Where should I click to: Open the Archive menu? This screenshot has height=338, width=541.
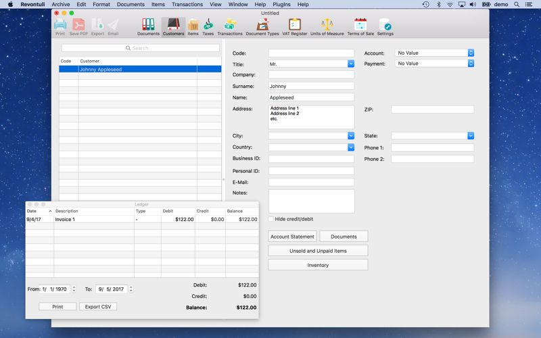(x=61, y=4)
